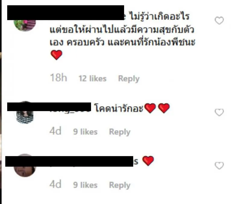The image size is (241, 204).
Task: Click the 4d timestamp under โคดน่ารักอะ
Action: tap(55, 131)
